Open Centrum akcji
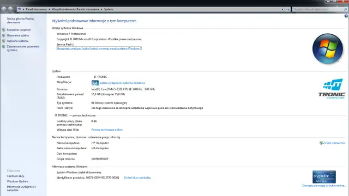349x196 pixels. pyautogui.click(x=15, y=176)
